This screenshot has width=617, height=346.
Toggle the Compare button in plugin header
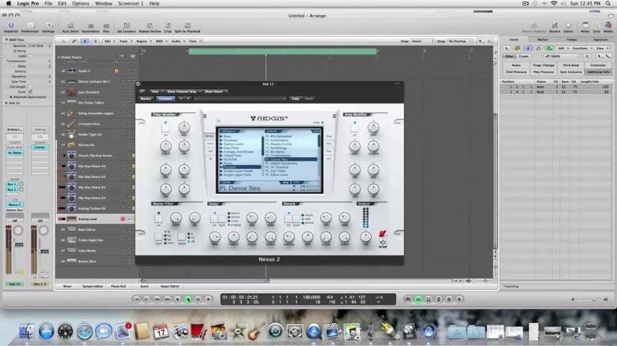pyautogui.click(x=165, y=99)
